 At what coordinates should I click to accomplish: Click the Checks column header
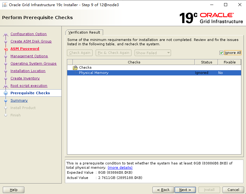(134, 62)
